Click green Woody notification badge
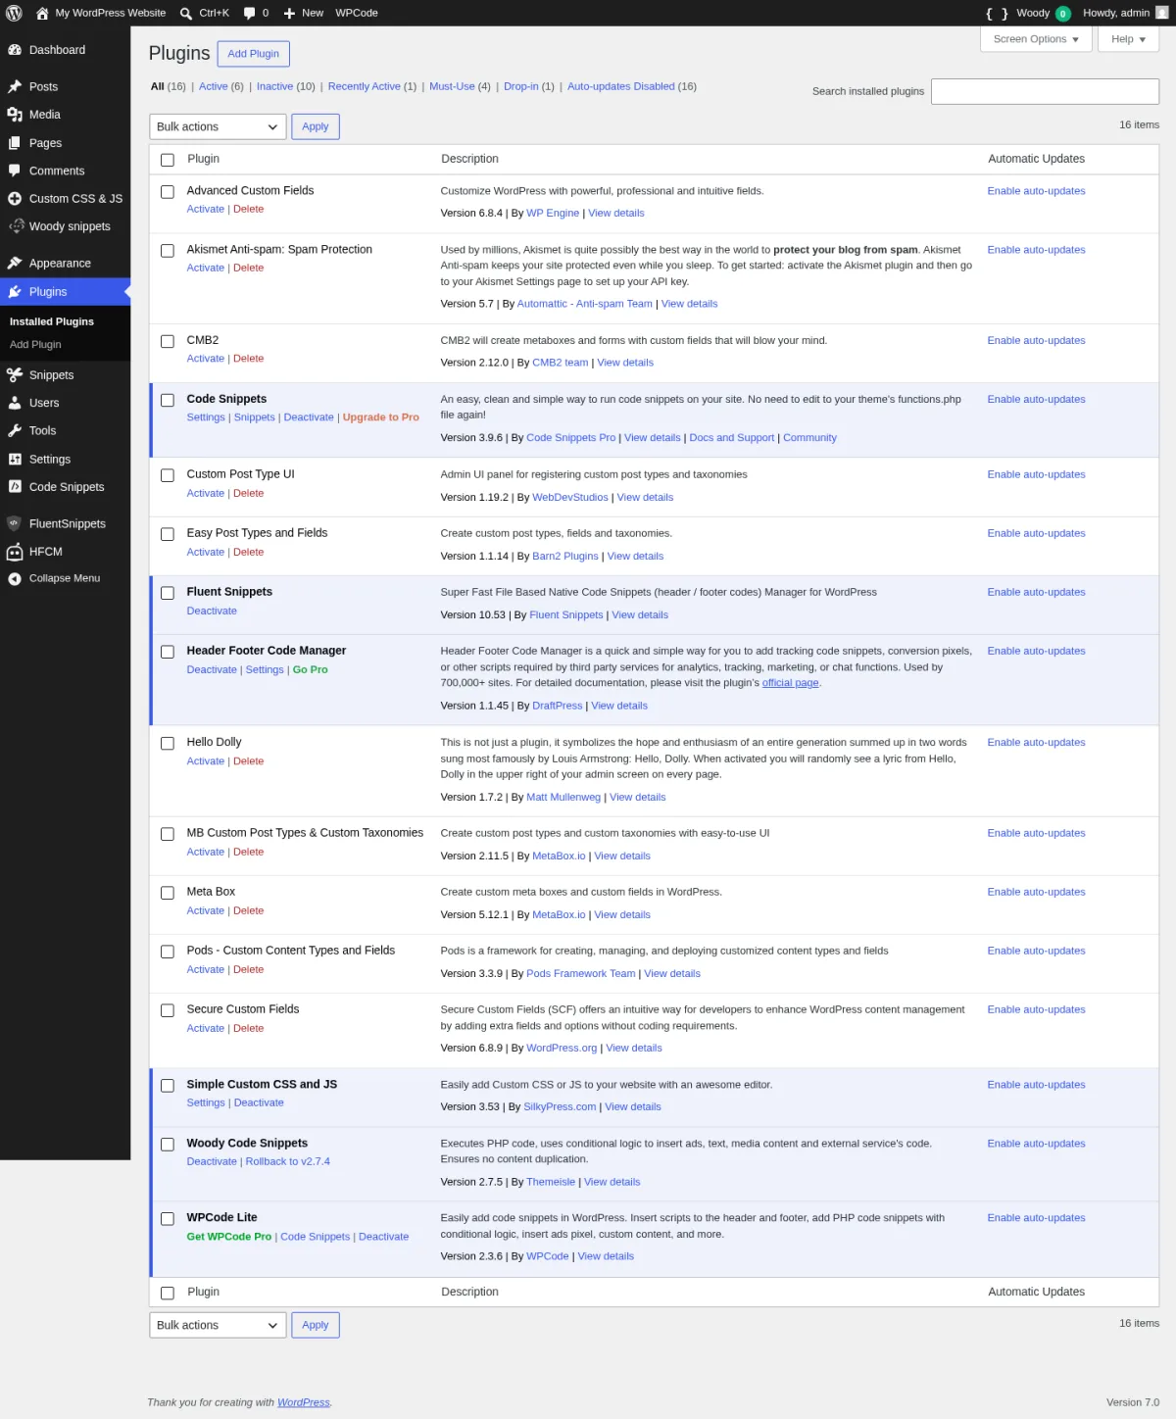 point(1062,14)
